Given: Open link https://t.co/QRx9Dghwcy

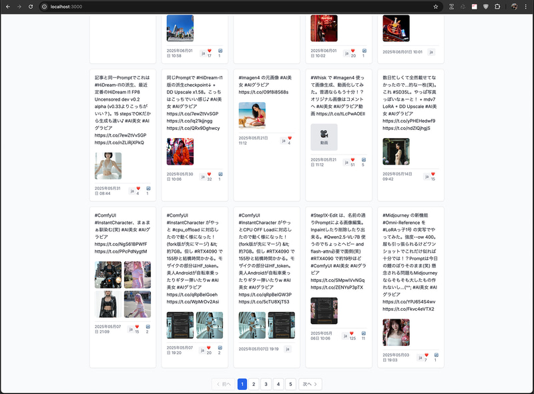Looking at the screenshot, I should (193, 128).
